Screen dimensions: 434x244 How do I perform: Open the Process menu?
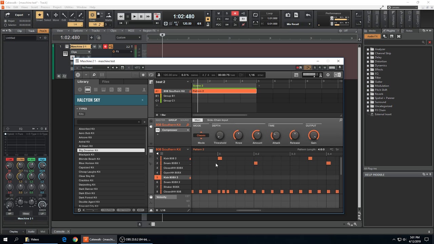point(45,7)
